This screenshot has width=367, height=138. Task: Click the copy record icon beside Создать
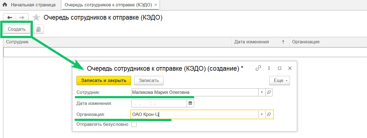(38, 29)
